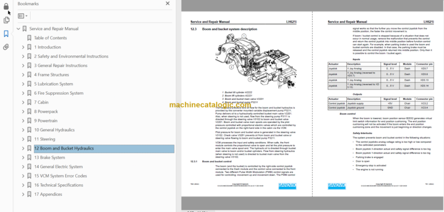This screenshot has height=212, width=444.
Task: Click the Outputs table heading on right page
Action: pos(357,94)
